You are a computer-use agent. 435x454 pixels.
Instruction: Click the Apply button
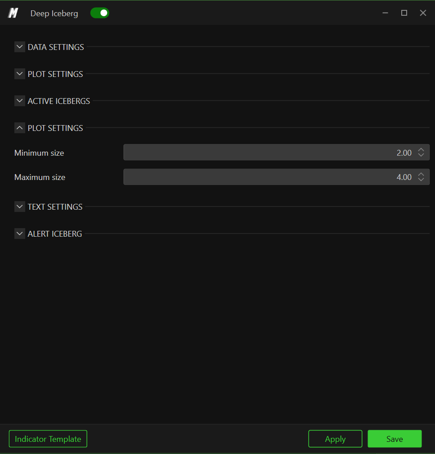click(335, 439)
